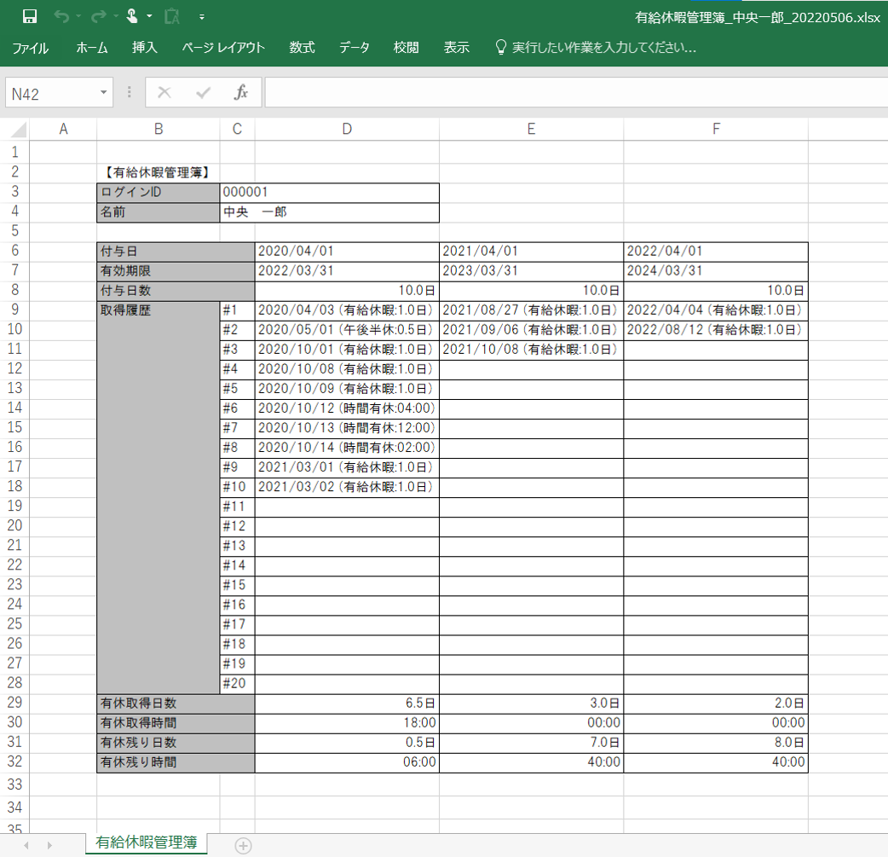Click column D header
Image resolution: width=888 pixels, height=857 pixels.
point(347,129)
